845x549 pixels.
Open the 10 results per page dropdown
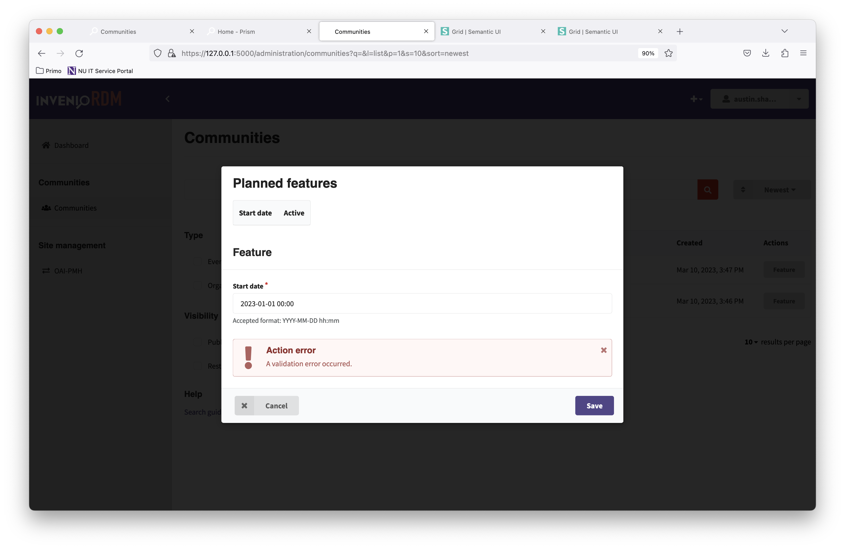(751, 342)
